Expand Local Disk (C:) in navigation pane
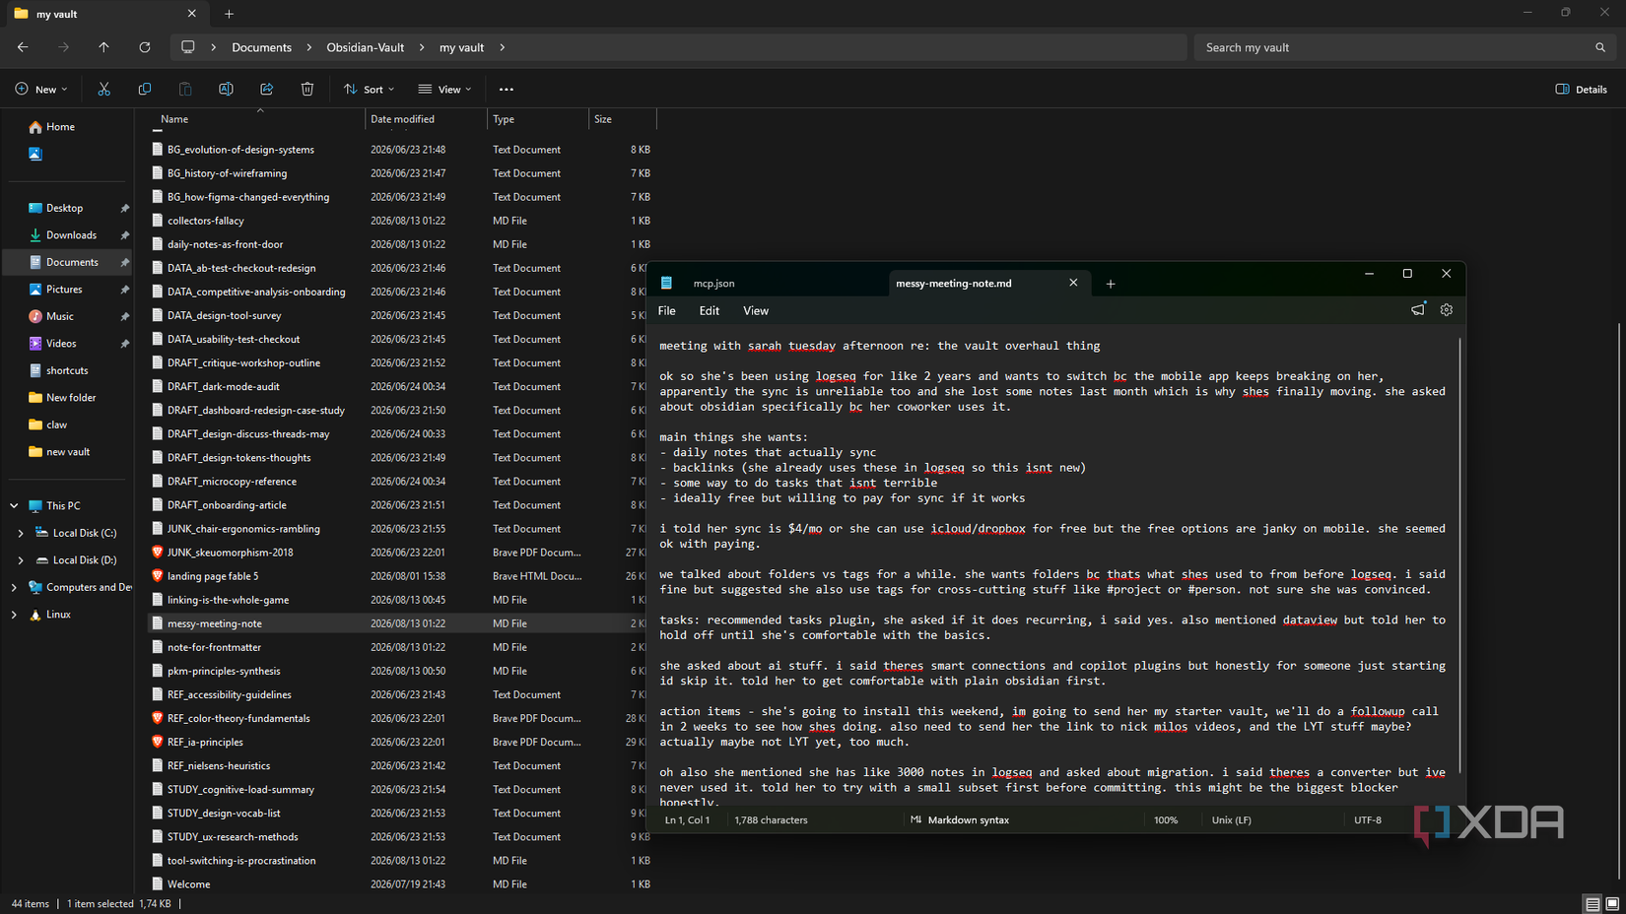 pyautogui.click(x=21, y=533)
